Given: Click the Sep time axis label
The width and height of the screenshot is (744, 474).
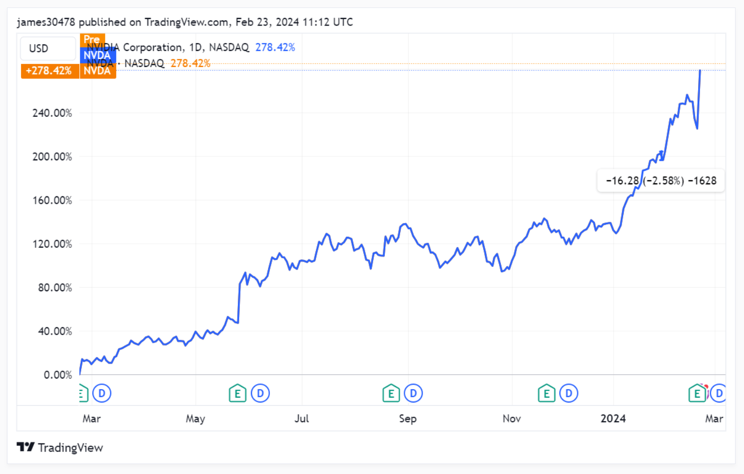Looking at the screenshot, I should click(408, 419).
